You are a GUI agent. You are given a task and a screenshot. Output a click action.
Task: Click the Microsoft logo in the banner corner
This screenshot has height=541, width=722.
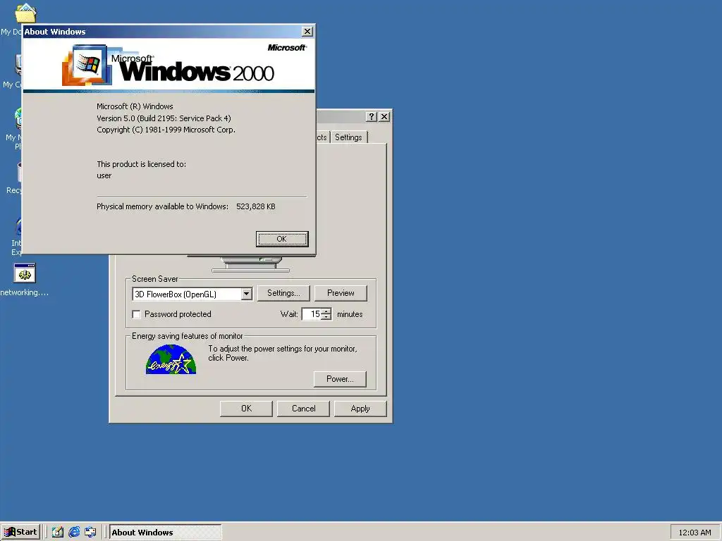coord(287,47)
